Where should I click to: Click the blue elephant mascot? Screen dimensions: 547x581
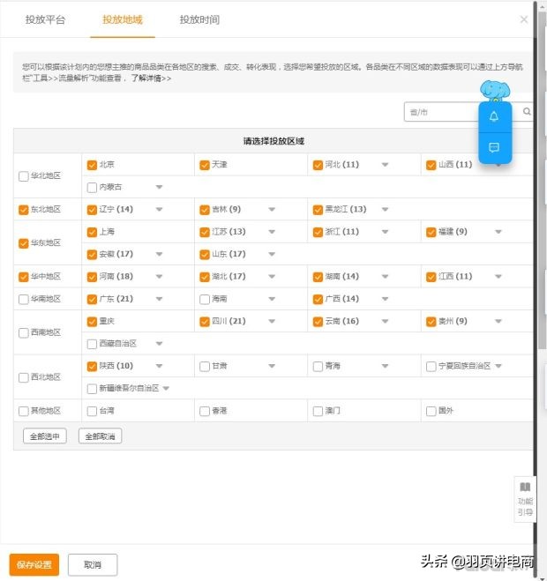[x=495, y=91]
